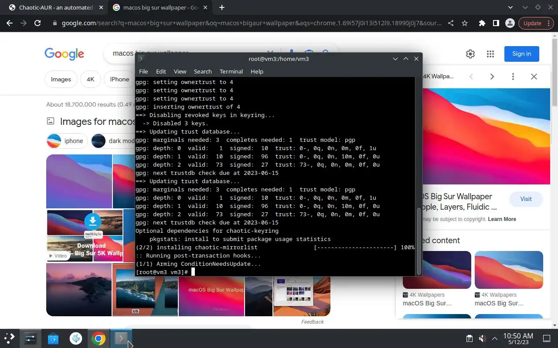Open system settings mixer taskbar icon
This screenshot has width=558, height=348.
[31, 338]
